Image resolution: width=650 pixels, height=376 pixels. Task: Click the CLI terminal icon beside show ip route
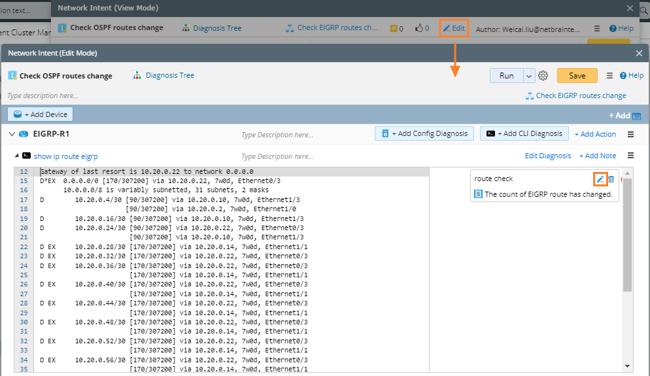pyautogui.click(x=27, y=156)
